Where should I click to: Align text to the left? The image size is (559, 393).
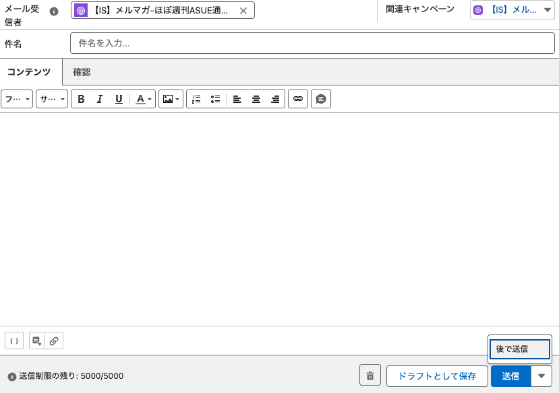pos(237,99)
